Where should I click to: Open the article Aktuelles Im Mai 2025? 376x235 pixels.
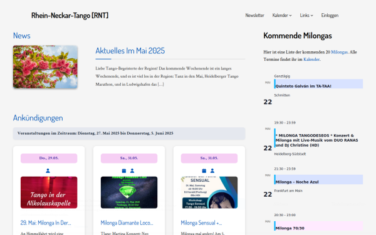click(130, 51)
